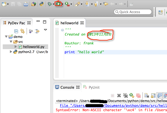Open the File path link in console
This screenshot has width=167, height=113.
(x=113, y=106)
